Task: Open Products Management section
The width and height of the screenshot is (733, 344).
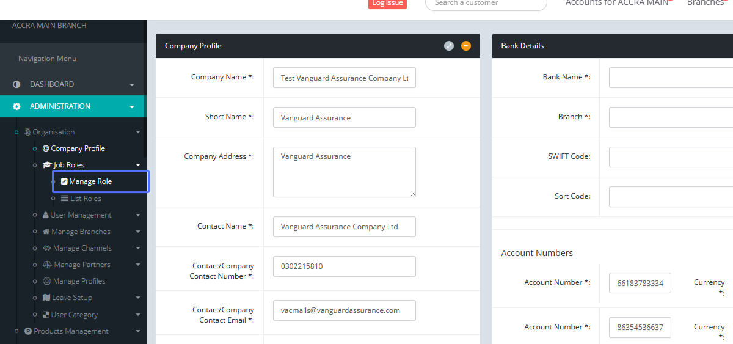Action: [71, 331]
